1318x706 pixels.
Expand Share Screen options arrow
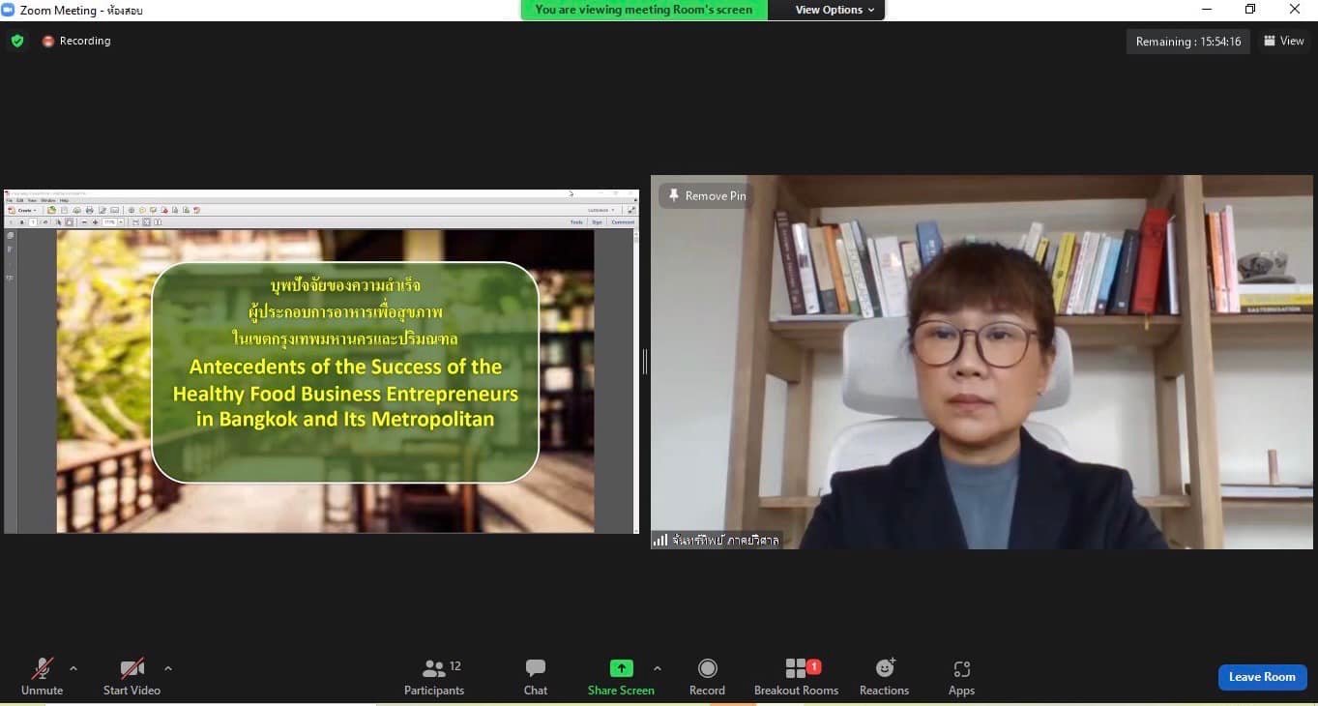click(x=658, y=668)
